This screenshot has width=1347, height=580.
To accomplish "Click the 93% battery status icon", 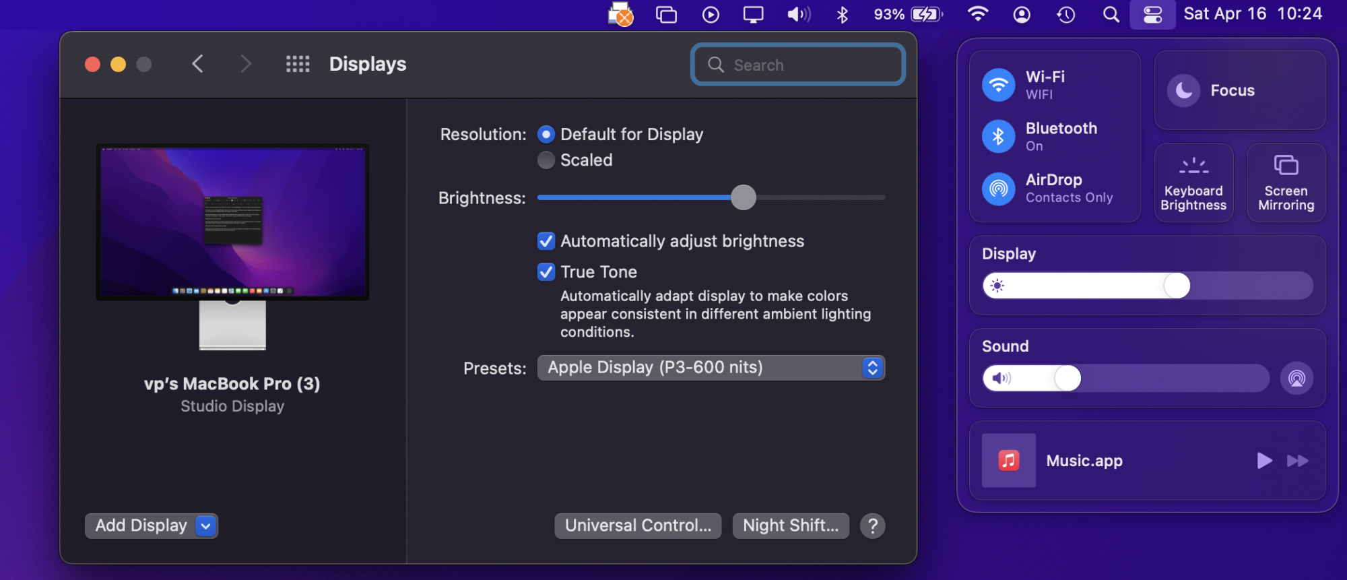I will pos(909,14).
